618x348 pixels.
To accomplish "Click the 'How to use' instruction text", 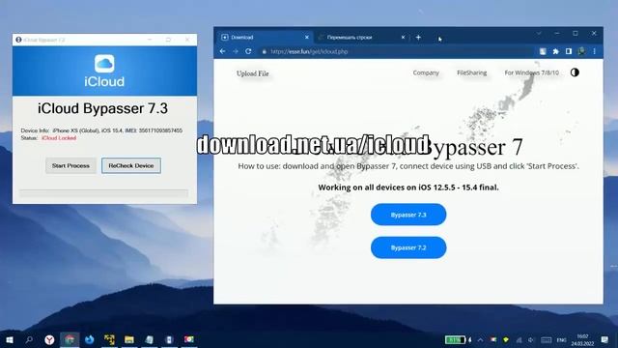I will pyautogui.click(x=408, y=166).
